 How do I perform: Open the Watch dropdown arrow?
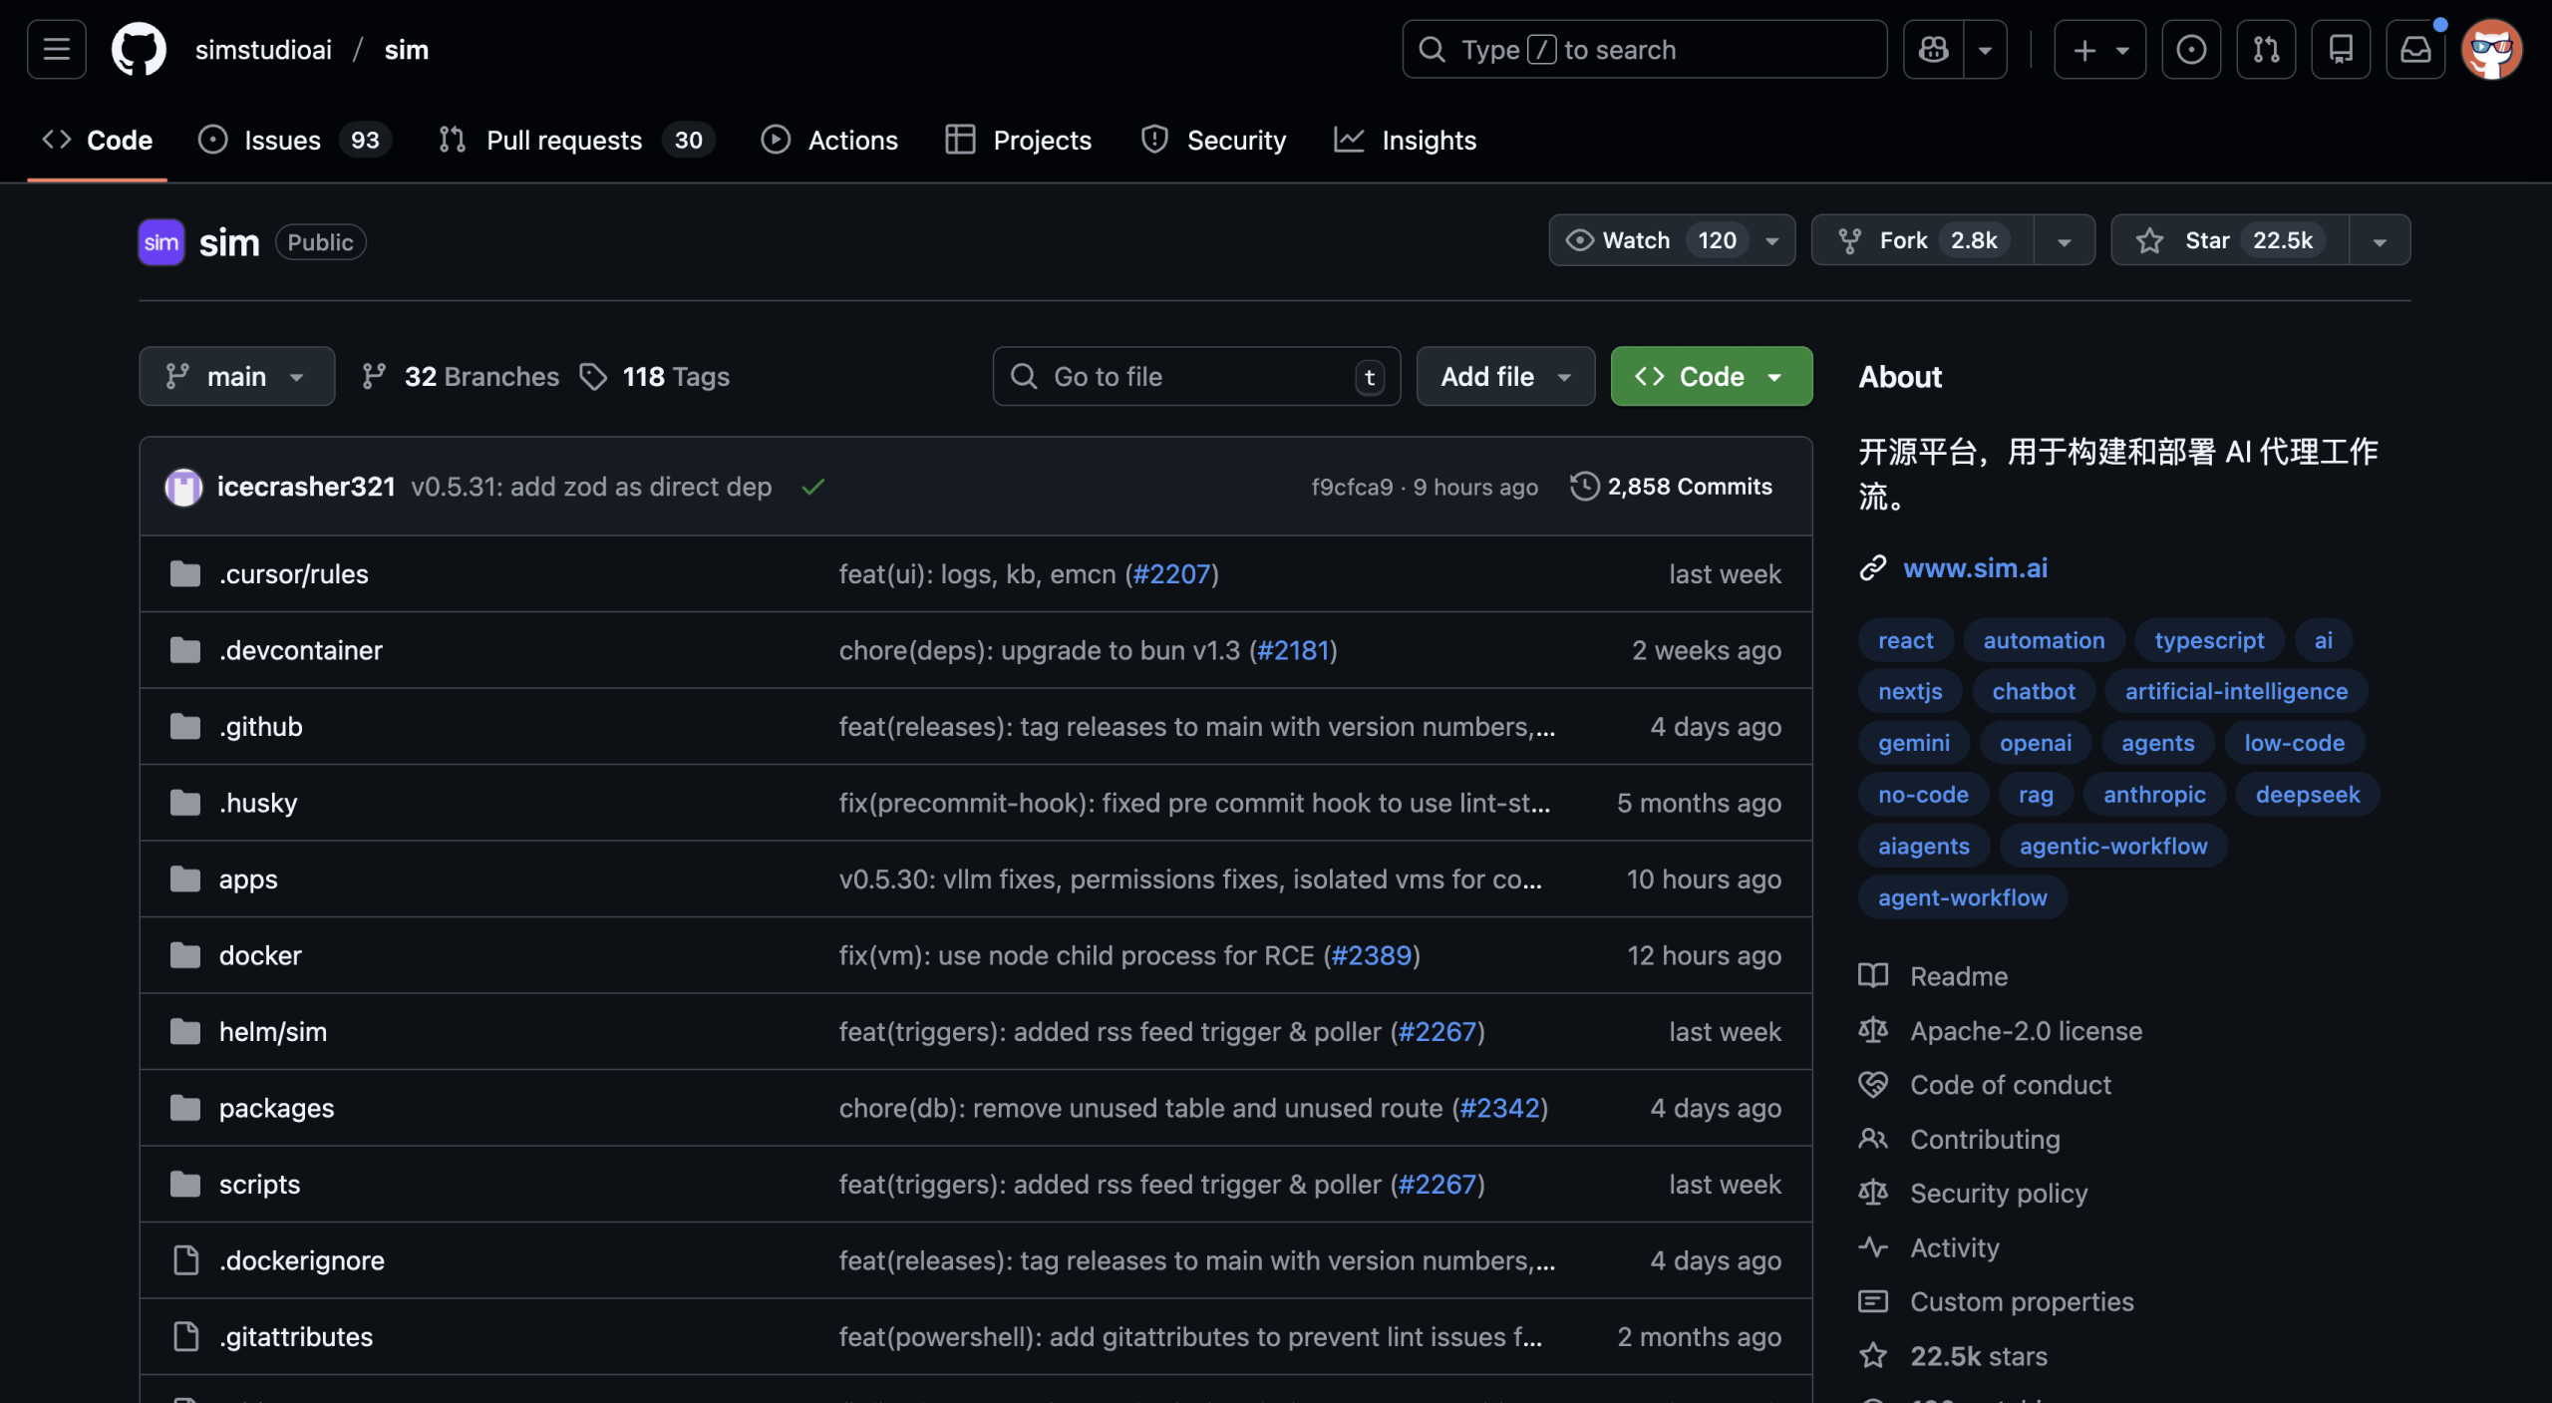point(1772,240)
